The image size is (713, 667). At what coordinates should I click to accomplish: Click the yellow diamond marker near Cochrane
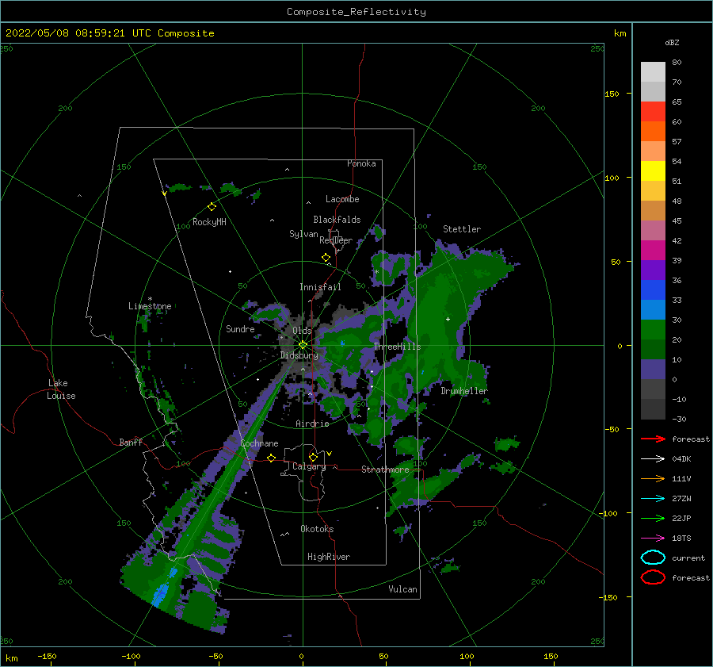tap(272, 458)
